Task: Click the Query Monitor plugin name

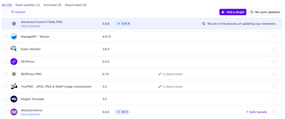Action: point(31,49)
